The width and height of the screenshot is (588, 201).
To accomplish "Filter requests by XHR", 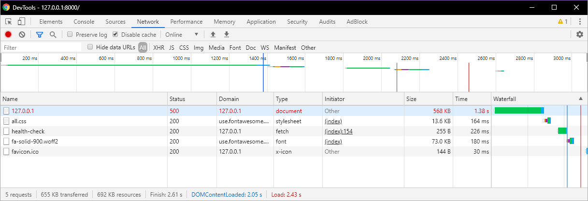I will point(159,48).
